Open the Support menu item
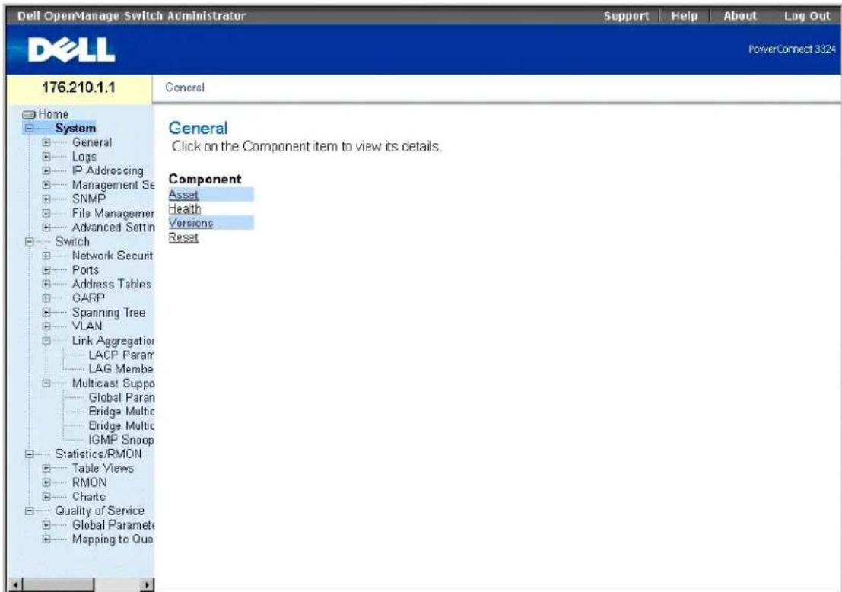 pos(626,16)
